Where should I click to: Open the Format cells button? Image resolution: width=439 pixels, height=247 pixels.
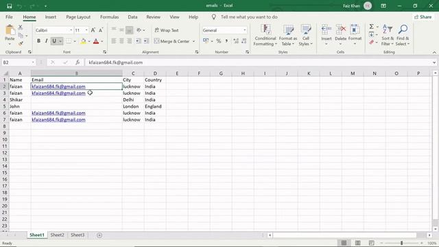[x=355, y=35]
